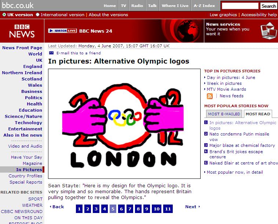Go to picture page 7

click(130, 209)
